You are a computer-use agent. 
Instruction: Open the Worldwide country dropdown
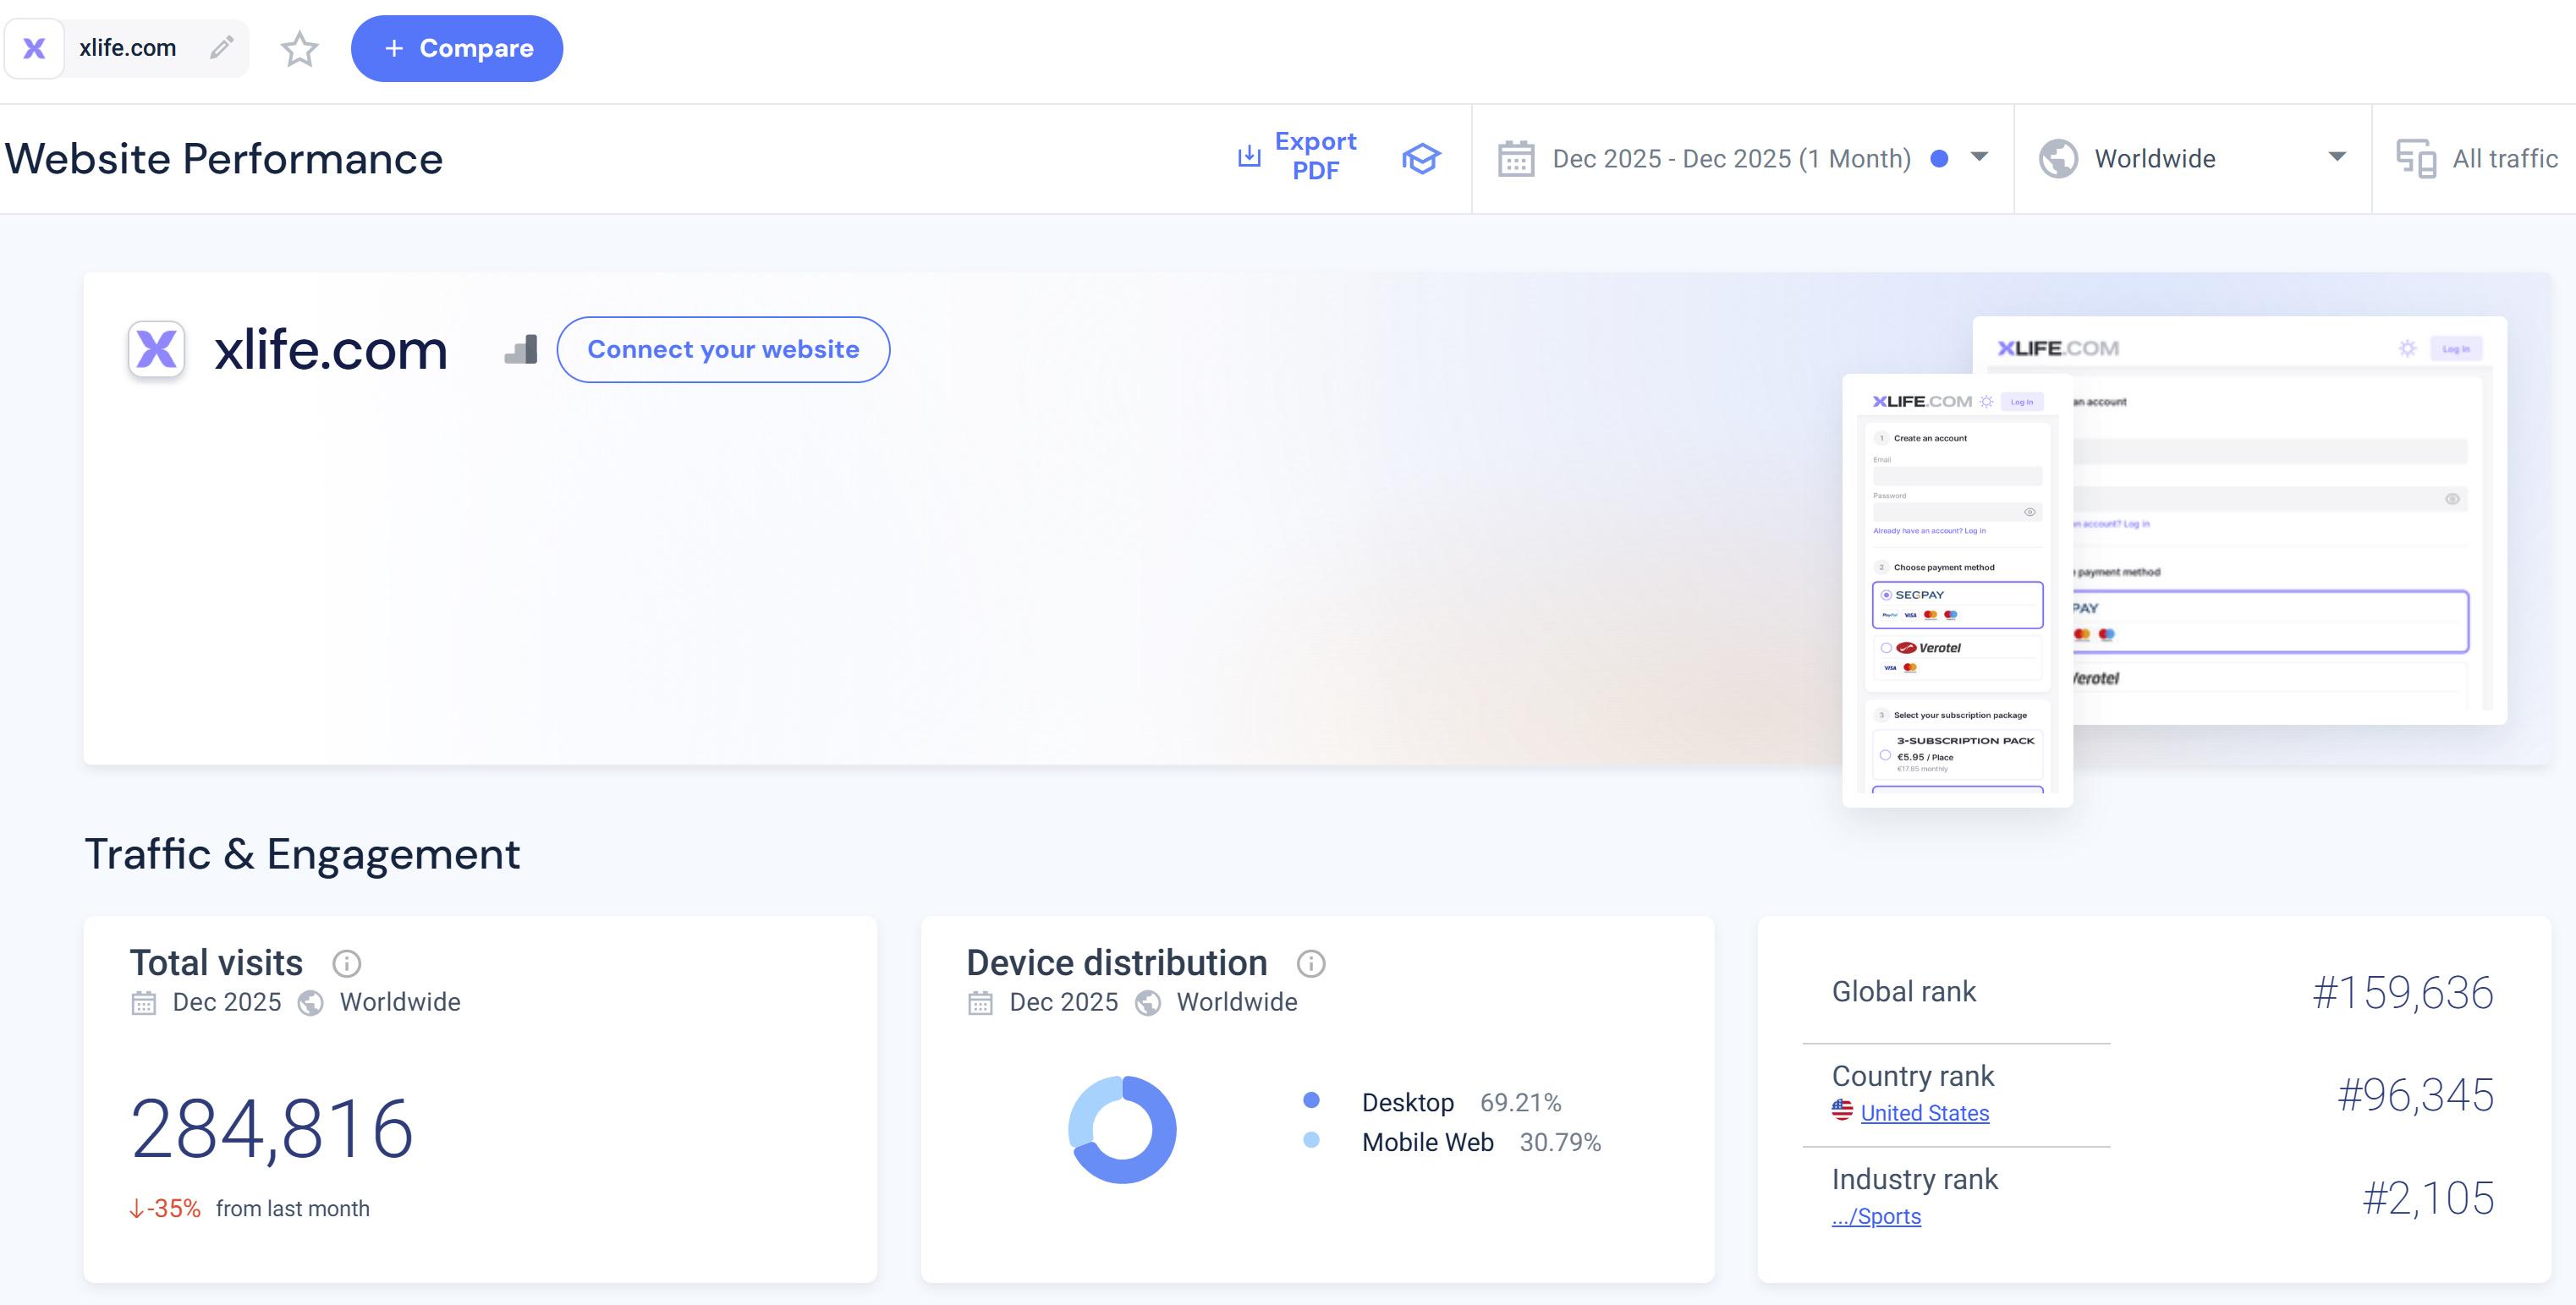(2336, 157)
